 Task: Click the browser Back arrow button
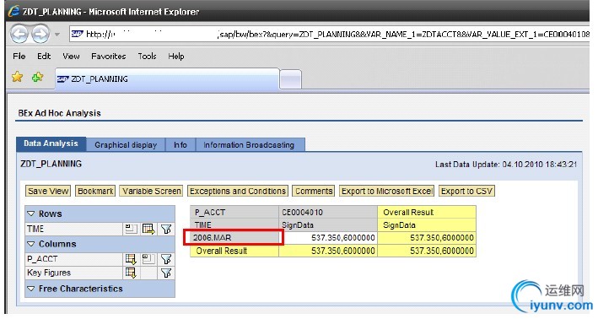(19, 35)
